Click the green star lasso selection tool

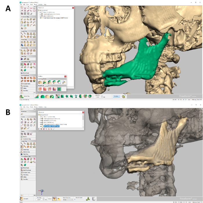(67, 96)
